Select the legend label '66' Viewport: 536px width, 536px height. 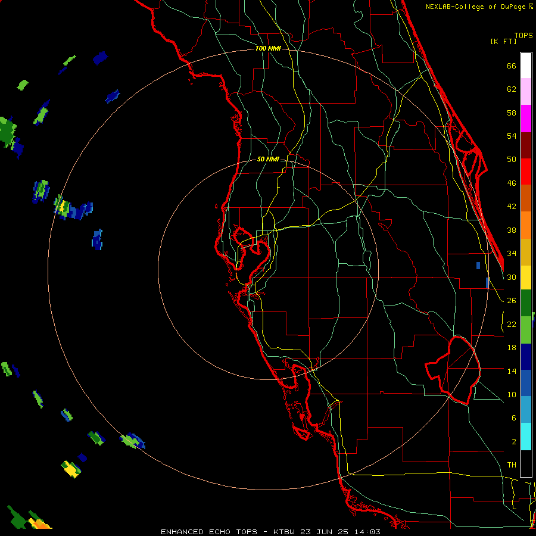tap(512, 66)
